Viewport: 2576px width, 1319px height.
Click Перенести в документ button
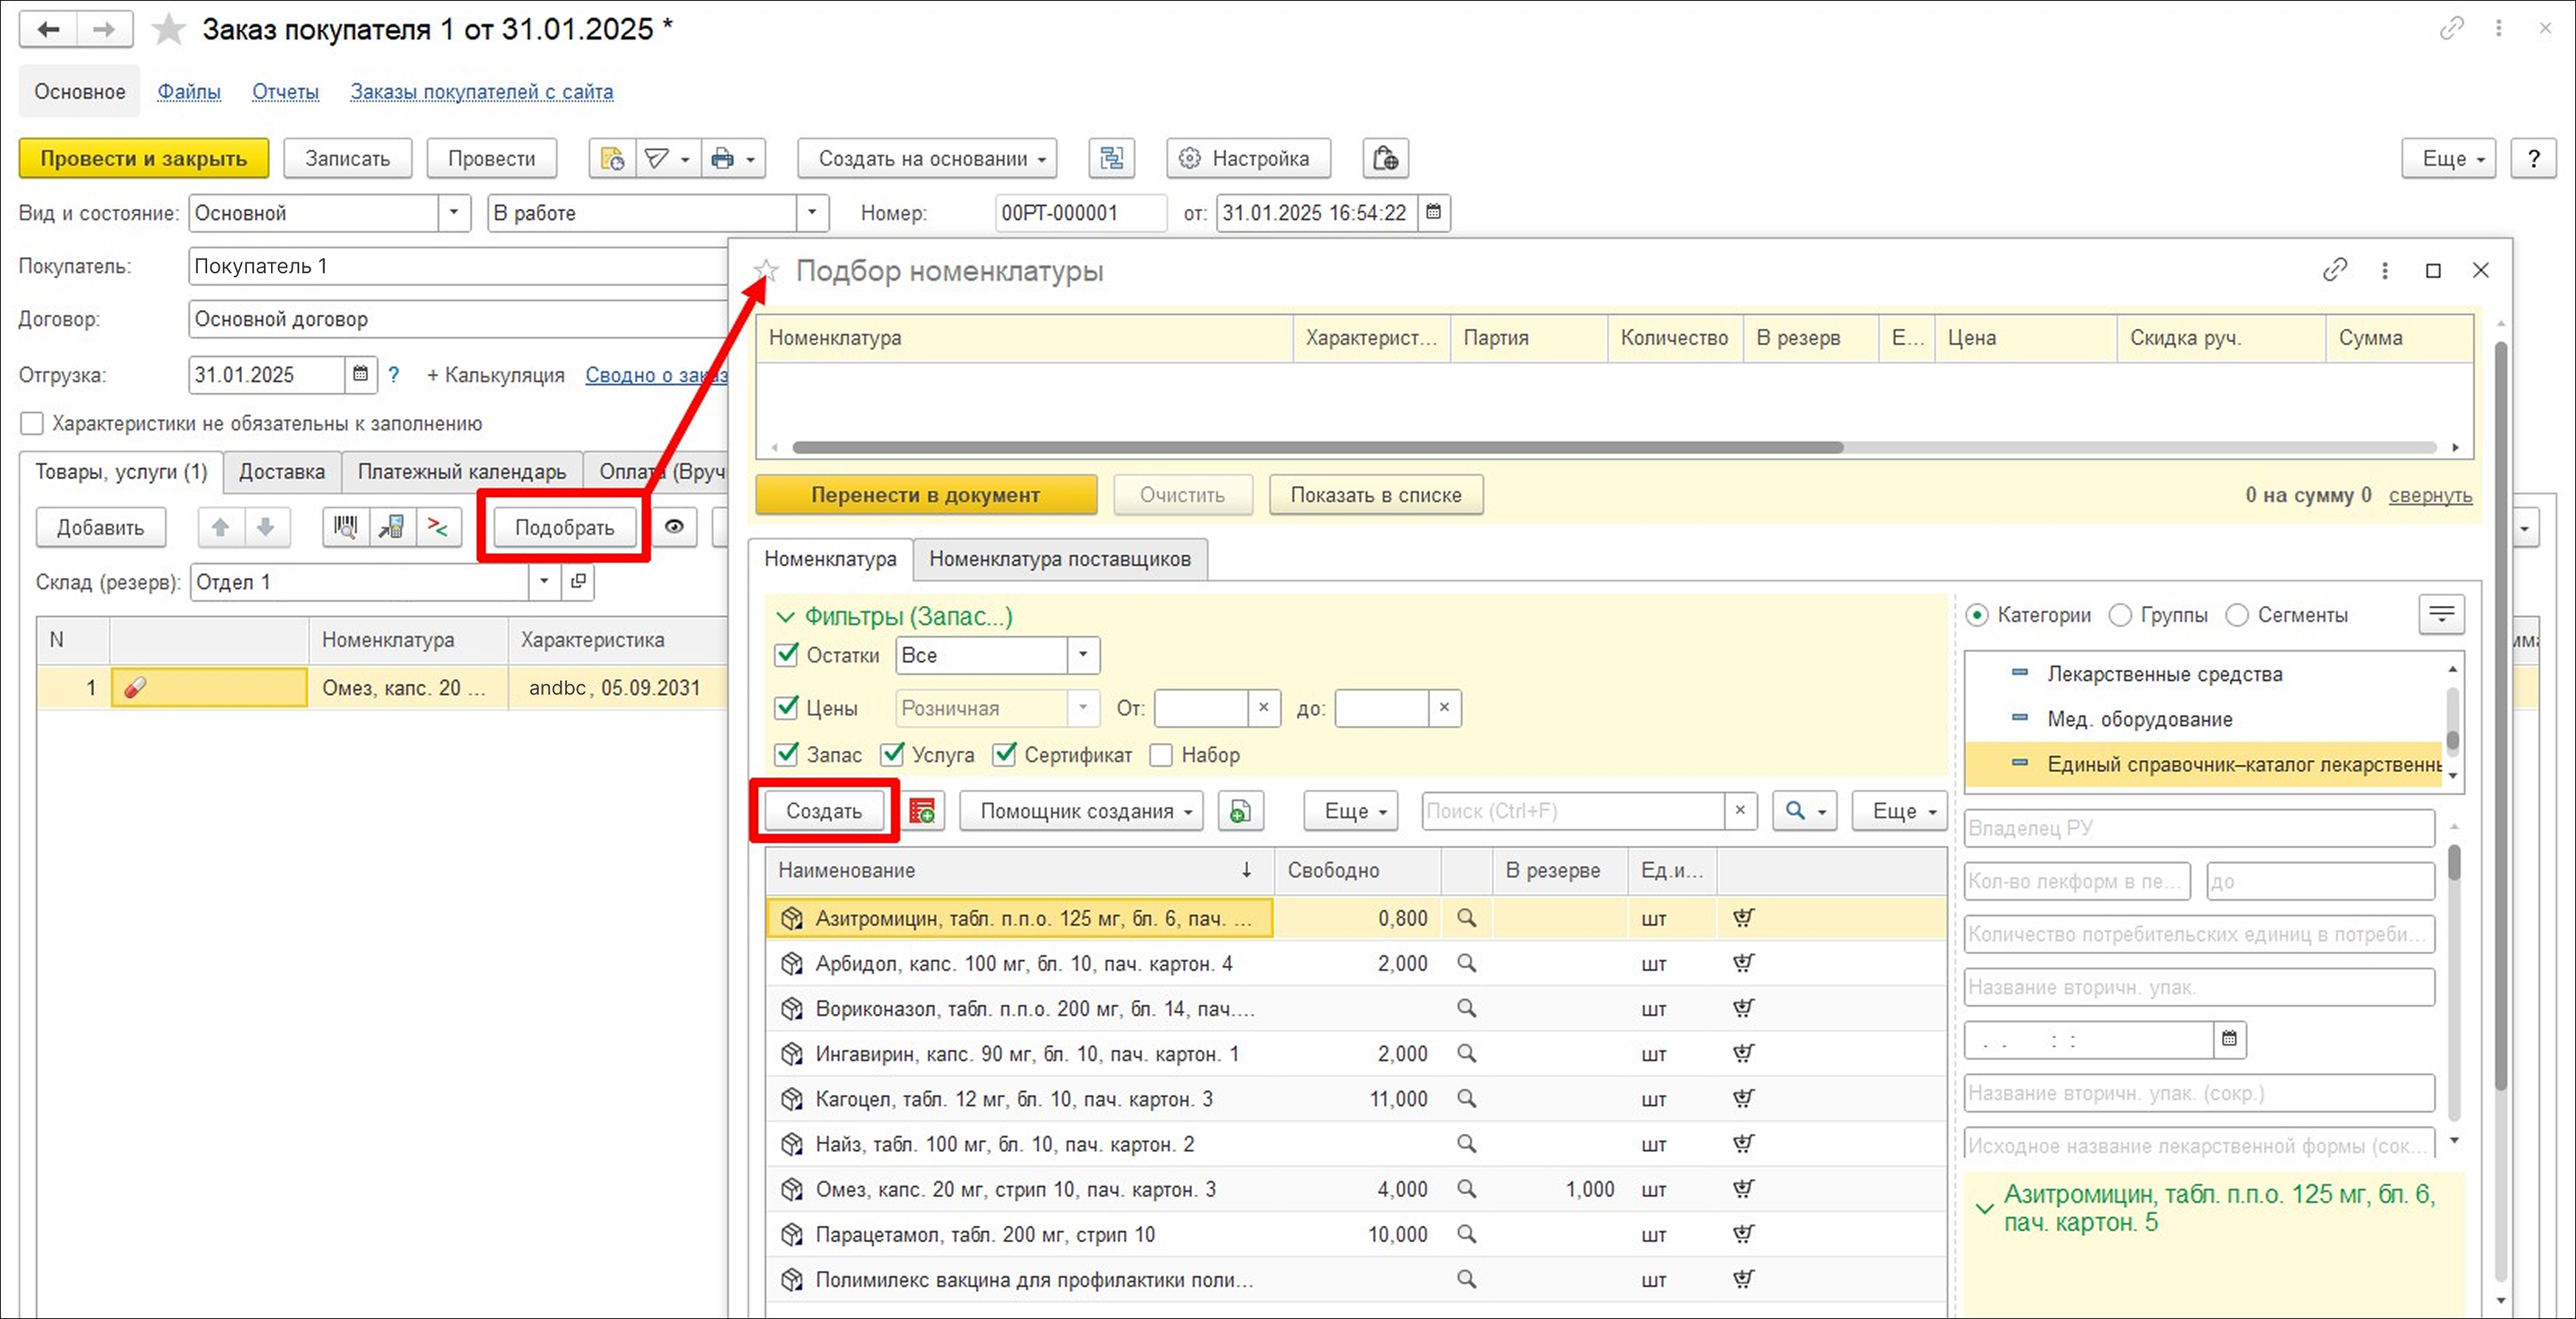[925, 495]
